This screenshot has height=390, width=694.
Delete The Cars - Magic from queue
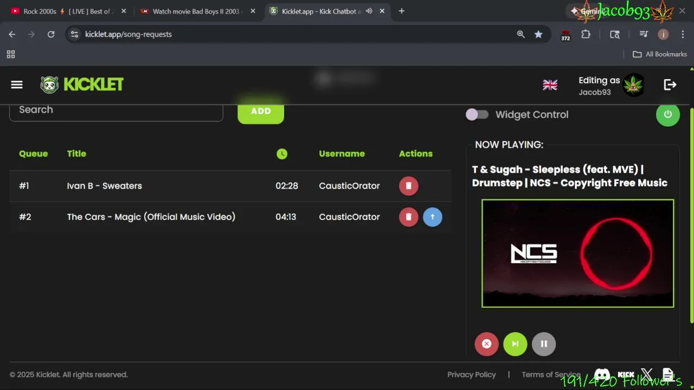[x=409, y=217]
